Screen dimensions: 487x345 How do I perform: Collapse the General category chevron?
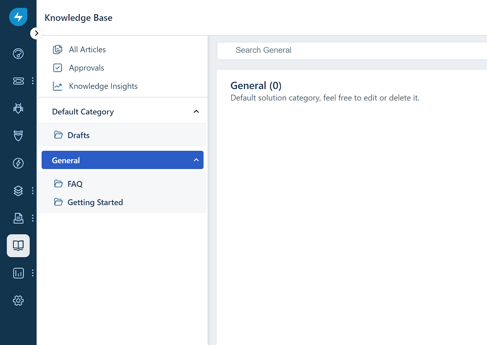click(196, 160)
